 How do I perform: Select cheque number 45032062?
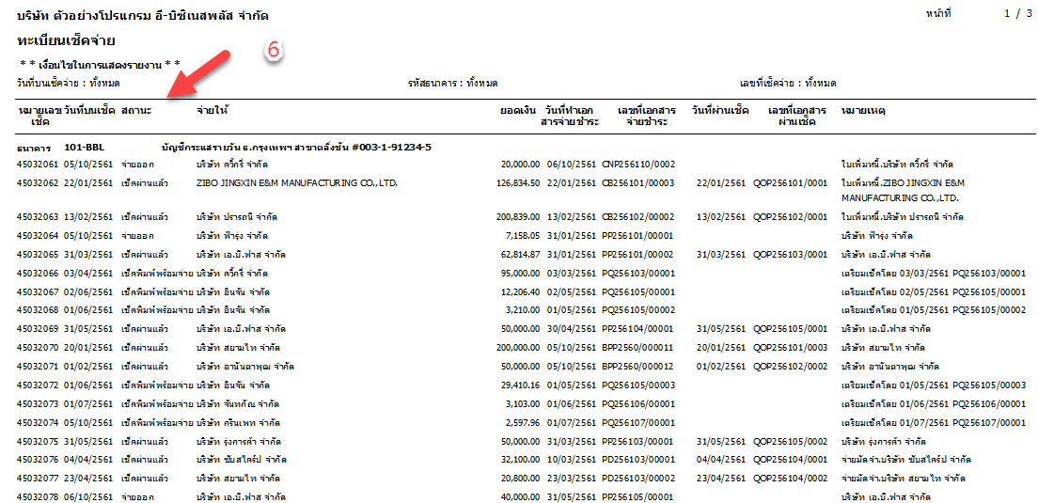click(38, 182)
